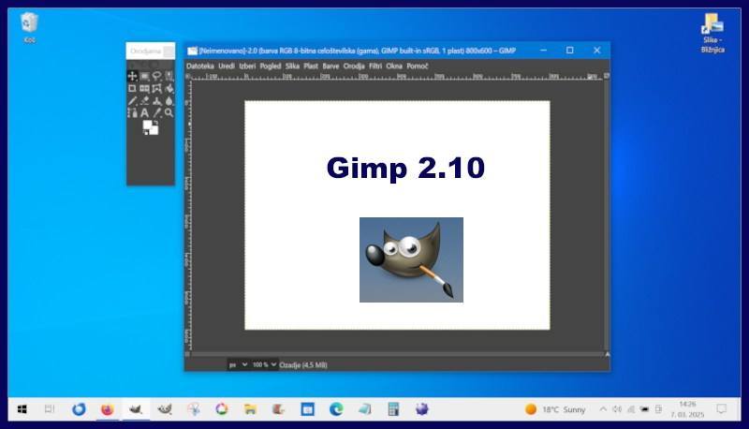Open the Plast menu
The width and height of the screenshot is (749, 429).
(x=311, y=66)
